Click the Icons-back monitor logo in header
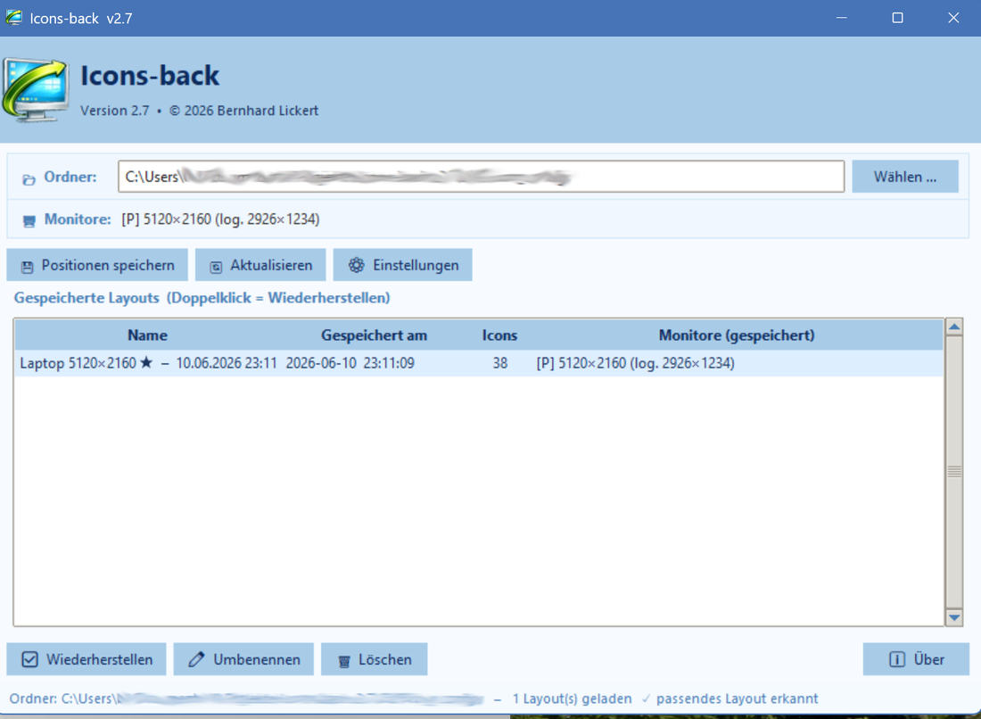The image size is (981, 719). tap(35, 90)
